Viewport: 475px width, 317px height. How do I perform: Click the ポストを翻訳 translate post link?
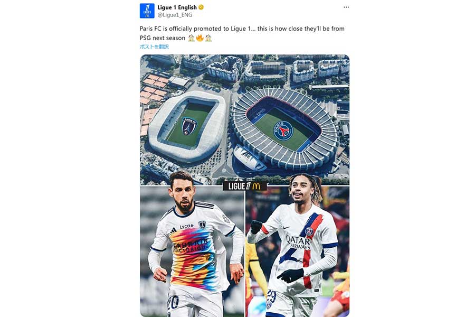coord(154,46)
